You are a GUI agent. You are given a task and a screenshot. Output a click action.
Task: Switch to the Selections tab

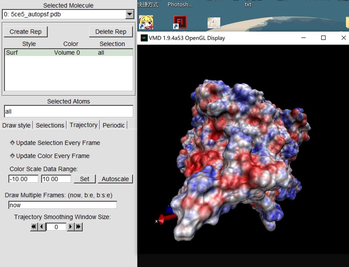coord(50,125)
